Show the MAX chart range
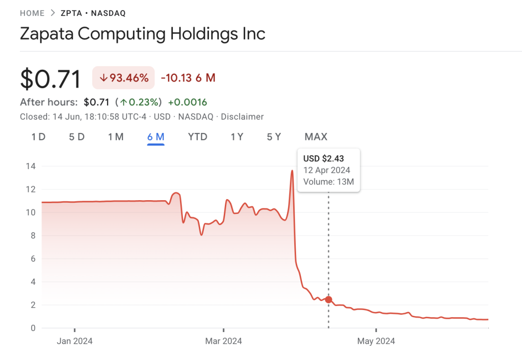The image size is (522, 357). (x=316, y=136)
